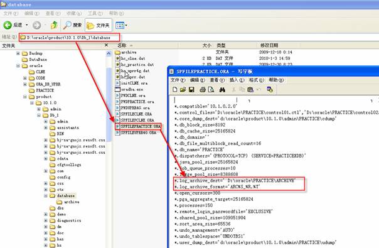
Task: Open WordPad View menu
Action: pyautogui.click(x=217, y=80)
